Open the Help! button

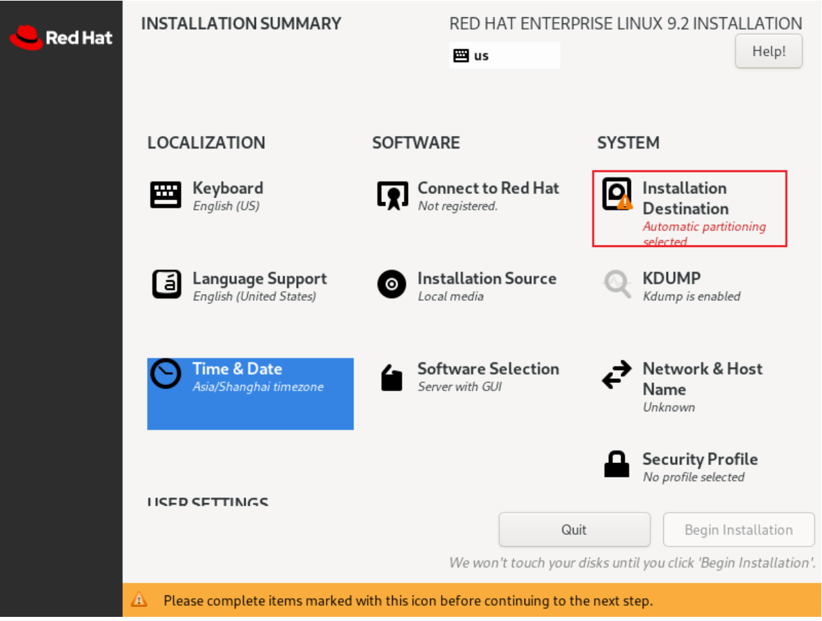pyautogui.click(x=769, y=51)
